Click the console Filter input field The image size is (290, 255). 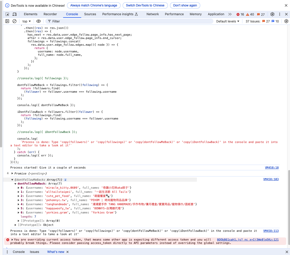click(129, 21)
